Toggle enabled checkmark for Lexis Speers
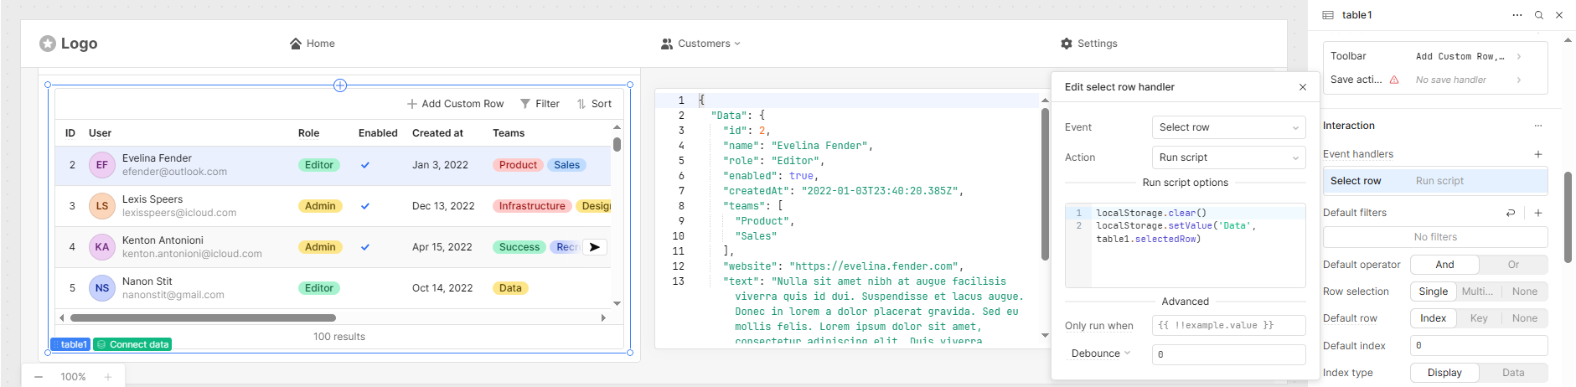The width and height of the screenshot is (1576, 387). point(365,206)
